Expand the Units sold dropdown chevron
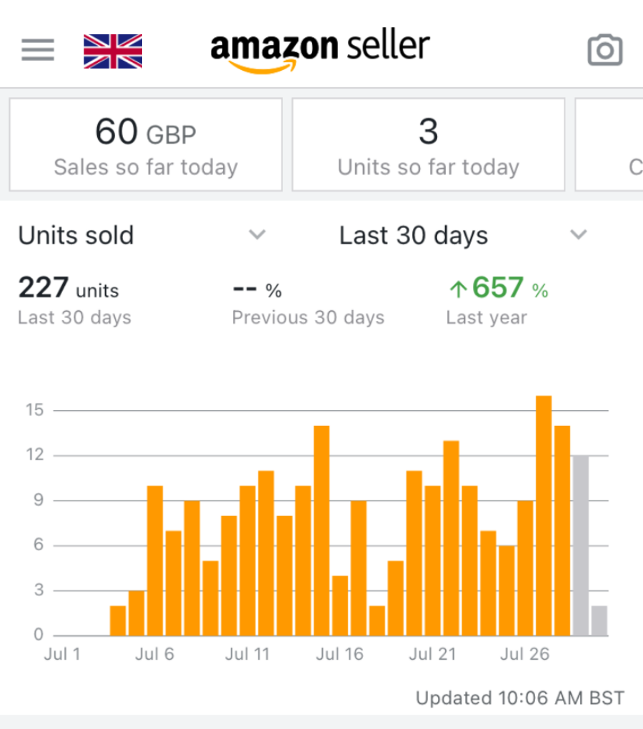The height and width of the screenshot is (729, 643). tap(257, 235)
